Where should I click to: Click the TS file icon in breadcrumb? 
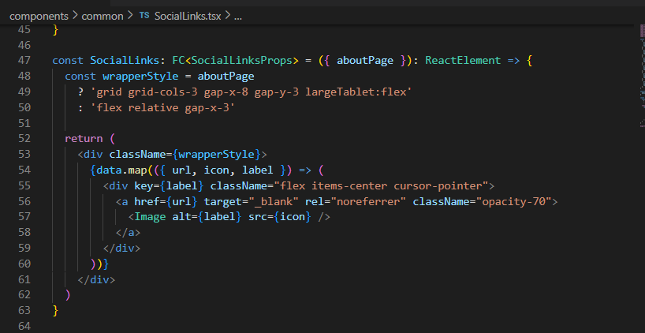click(x=144, y=16)
